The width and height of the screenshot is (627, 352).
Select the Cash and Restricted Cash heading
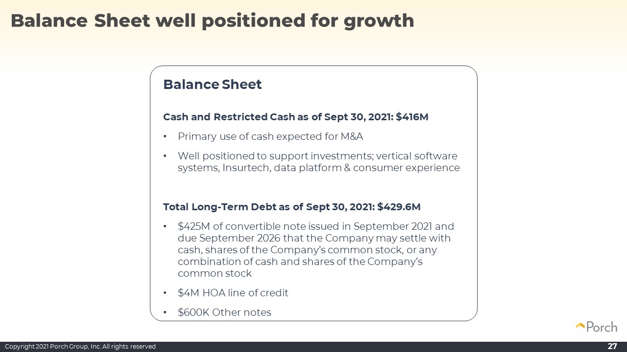[296, 117]
